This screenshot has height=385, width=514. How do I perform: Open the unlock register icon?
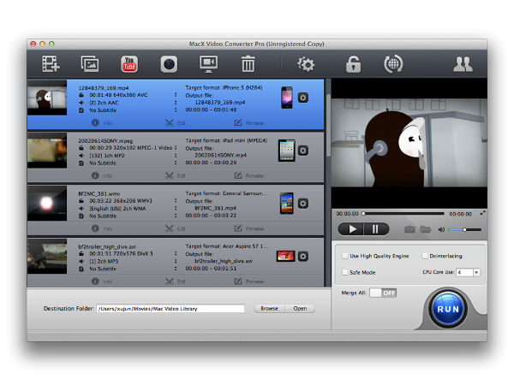coord(353,63)
